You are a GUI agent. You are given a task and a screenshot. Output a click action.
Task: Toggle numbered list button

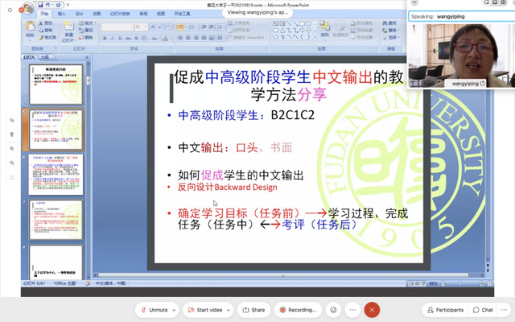[x=192, y=27]
